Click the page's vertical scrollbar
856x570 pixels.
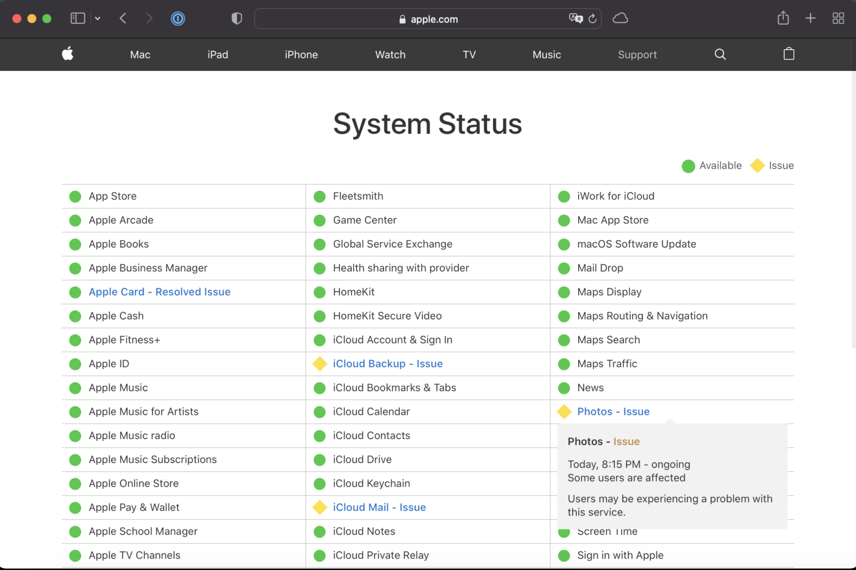click(853, 210)
